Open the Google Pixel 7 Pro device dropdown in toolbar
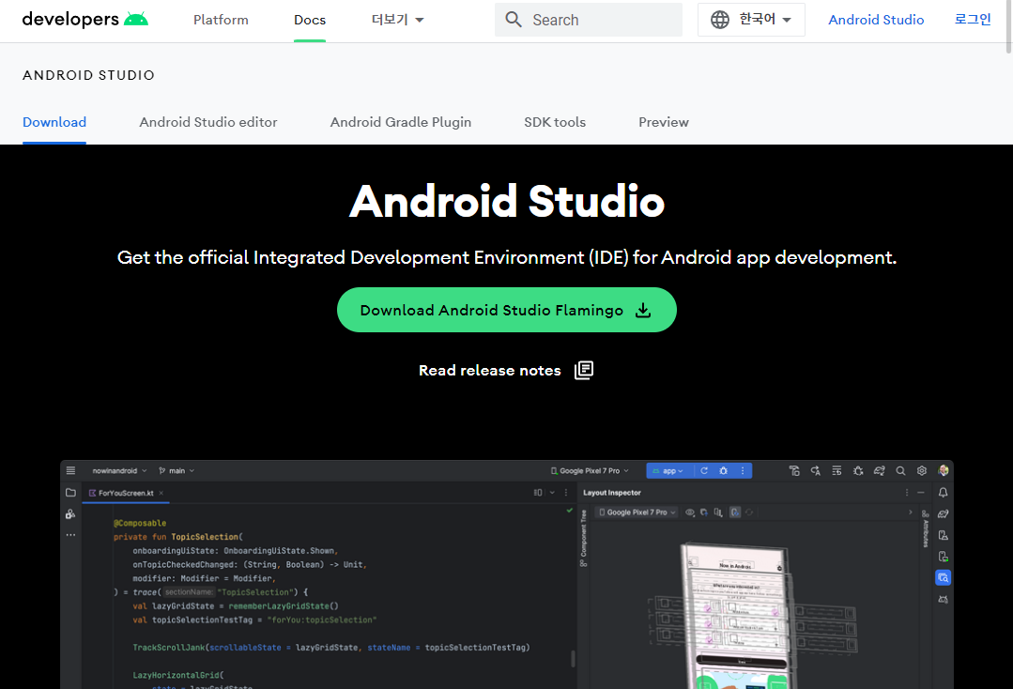Viewport: 1013px width, 689px height. coord(590,470)
